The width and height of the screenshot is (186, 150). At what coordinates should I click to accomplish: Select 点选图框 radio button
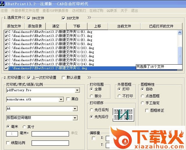pyautogui.click(x=142, y=96)
